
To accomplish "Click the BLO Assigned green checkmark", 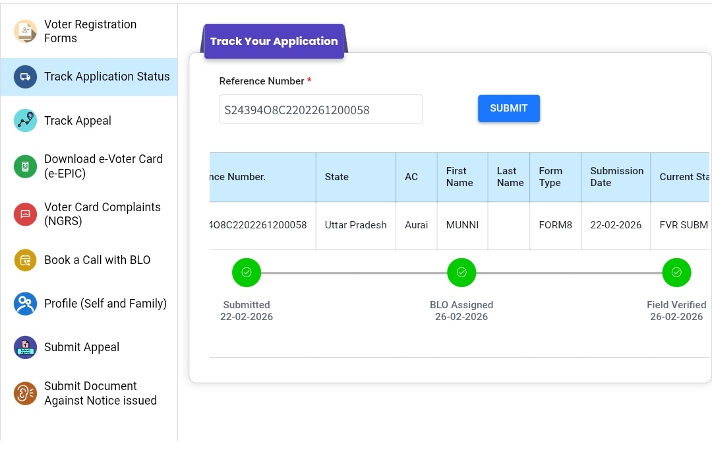I will [x=461, y=272].
